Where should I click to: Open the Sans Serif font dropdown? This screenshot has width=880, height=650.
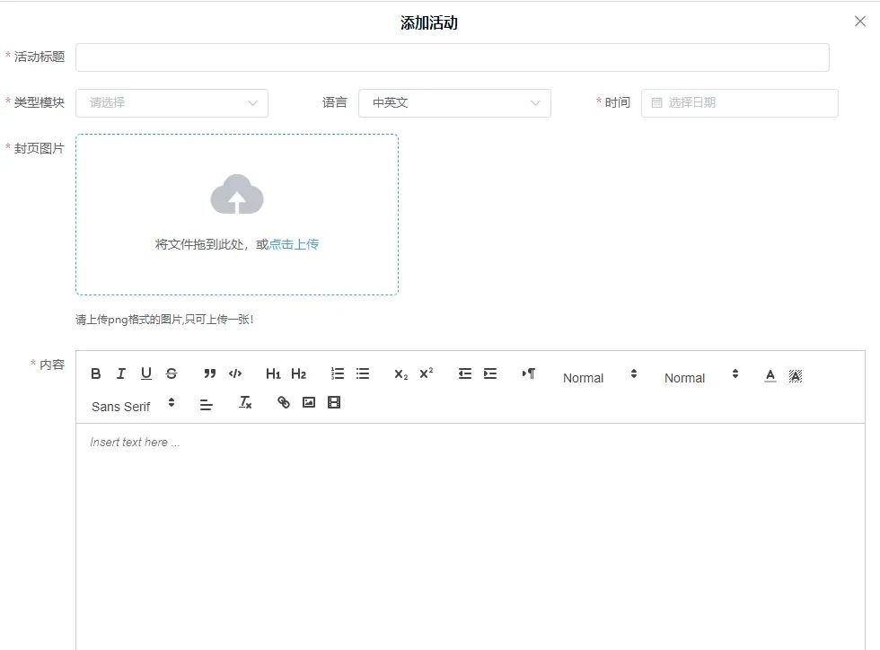126,406
